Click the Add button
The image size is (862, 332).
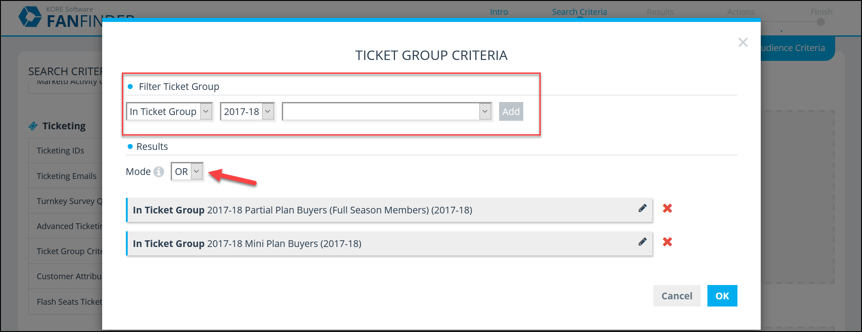pyautogui.click(x=511, y=111)
